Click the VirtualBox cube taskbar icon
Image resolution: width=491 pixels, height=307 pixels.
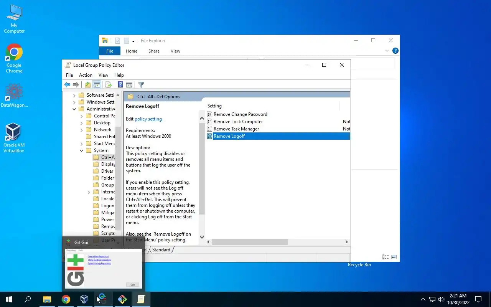tap(84, 299)
